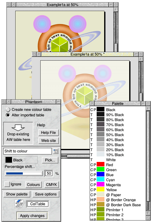The height and width of the screenshot is (222, 154).
Task: Select the 80% Black palette swatch
Action: (101, 119)
